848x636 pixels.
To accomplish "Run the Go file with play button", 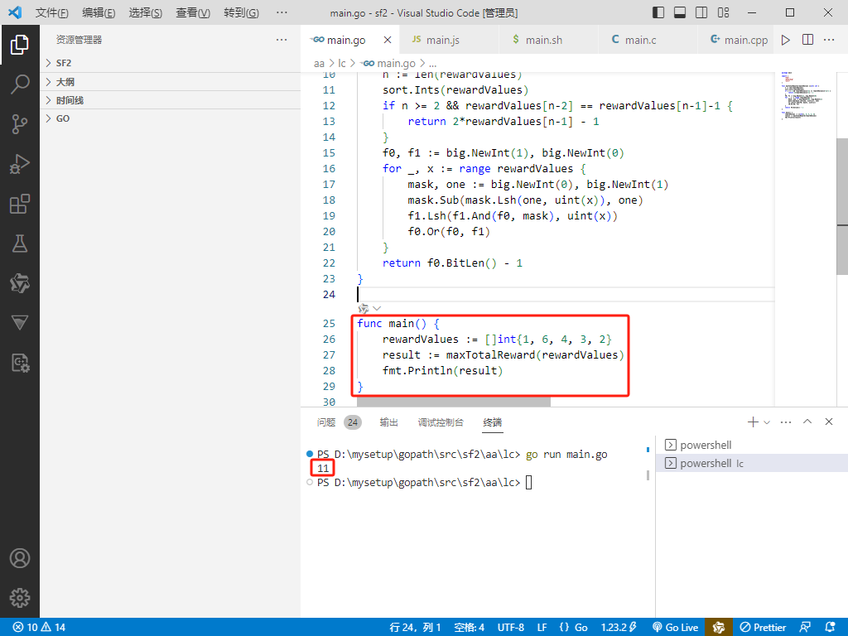I will pos(786,40).
